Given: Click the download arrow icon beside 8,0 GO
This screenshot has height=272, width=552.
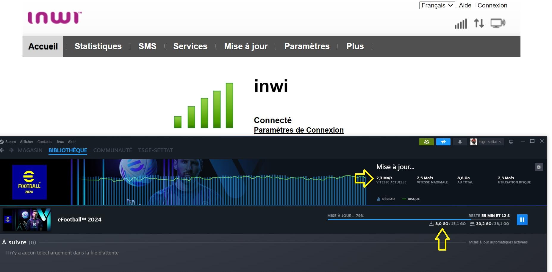Looking at the screenshot, I should click(431, 224).
